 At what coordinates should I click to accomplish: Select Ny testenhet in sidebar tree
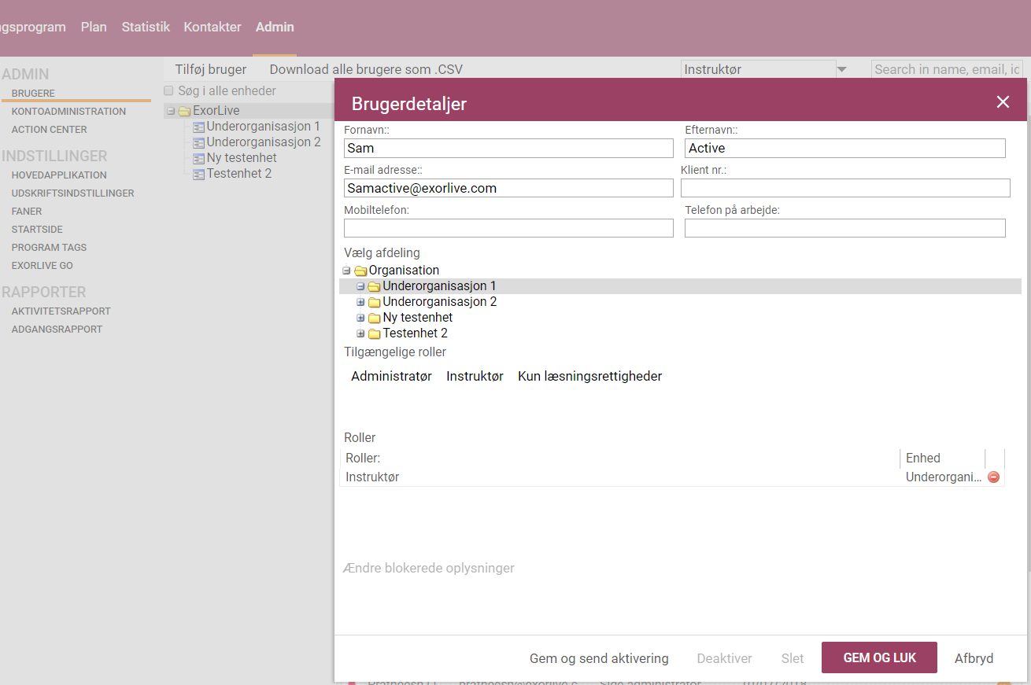coord(242,158)
